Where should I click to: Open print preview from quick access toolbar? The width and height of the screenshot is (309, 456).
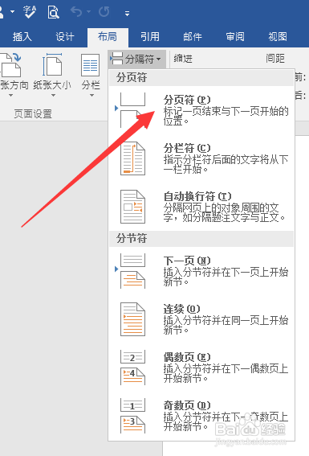(53, 12)
